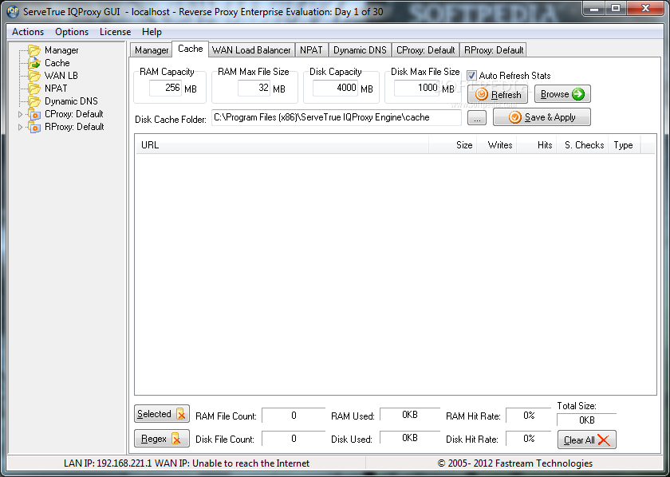670x477 pixels.
Task: Select the Cache tab
Action: 190,49
